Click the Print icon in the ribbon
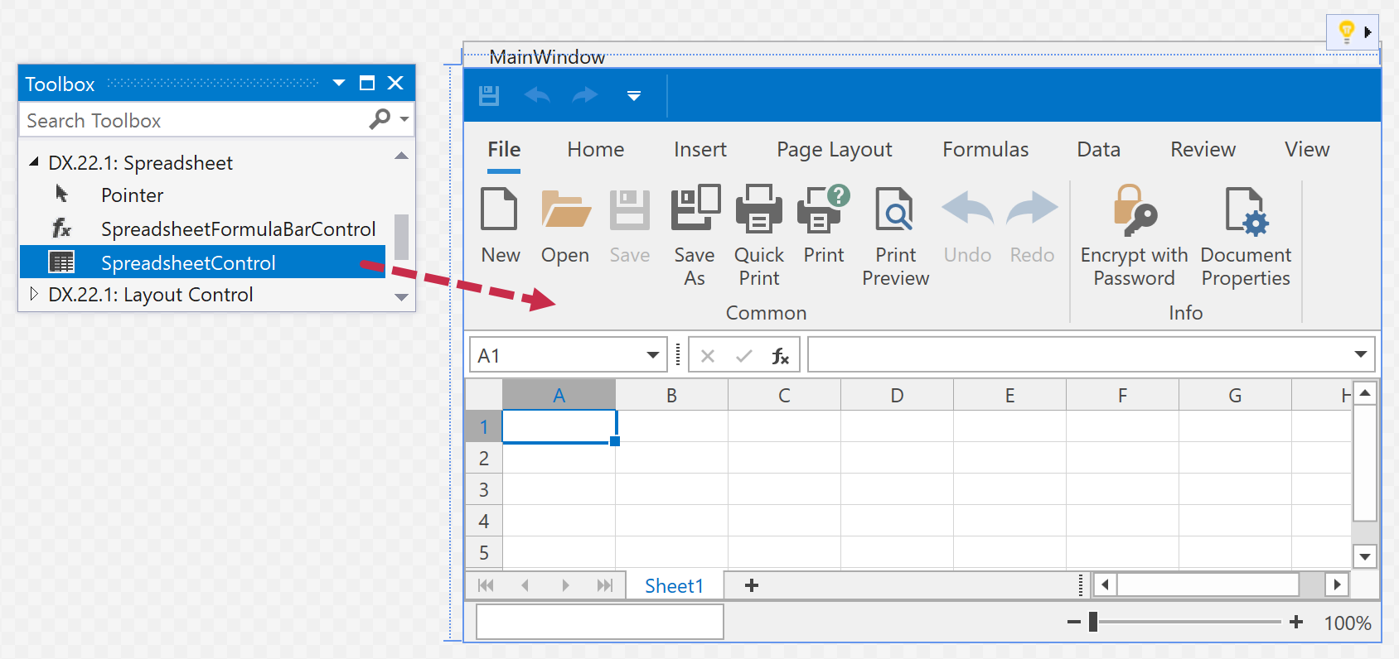 tap(823, 209)
